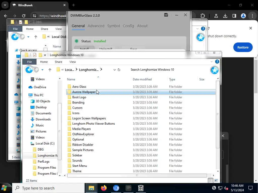Click the Windows taskbar search box
Image resolution: width=258 pixels, height=193 pixels.
coord(48,188)
